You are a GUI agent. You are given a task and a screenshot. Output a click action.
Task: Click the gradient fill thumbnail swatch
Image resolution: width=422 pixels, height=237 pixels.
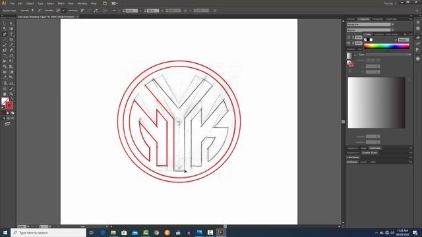click(x=349, y=55)
